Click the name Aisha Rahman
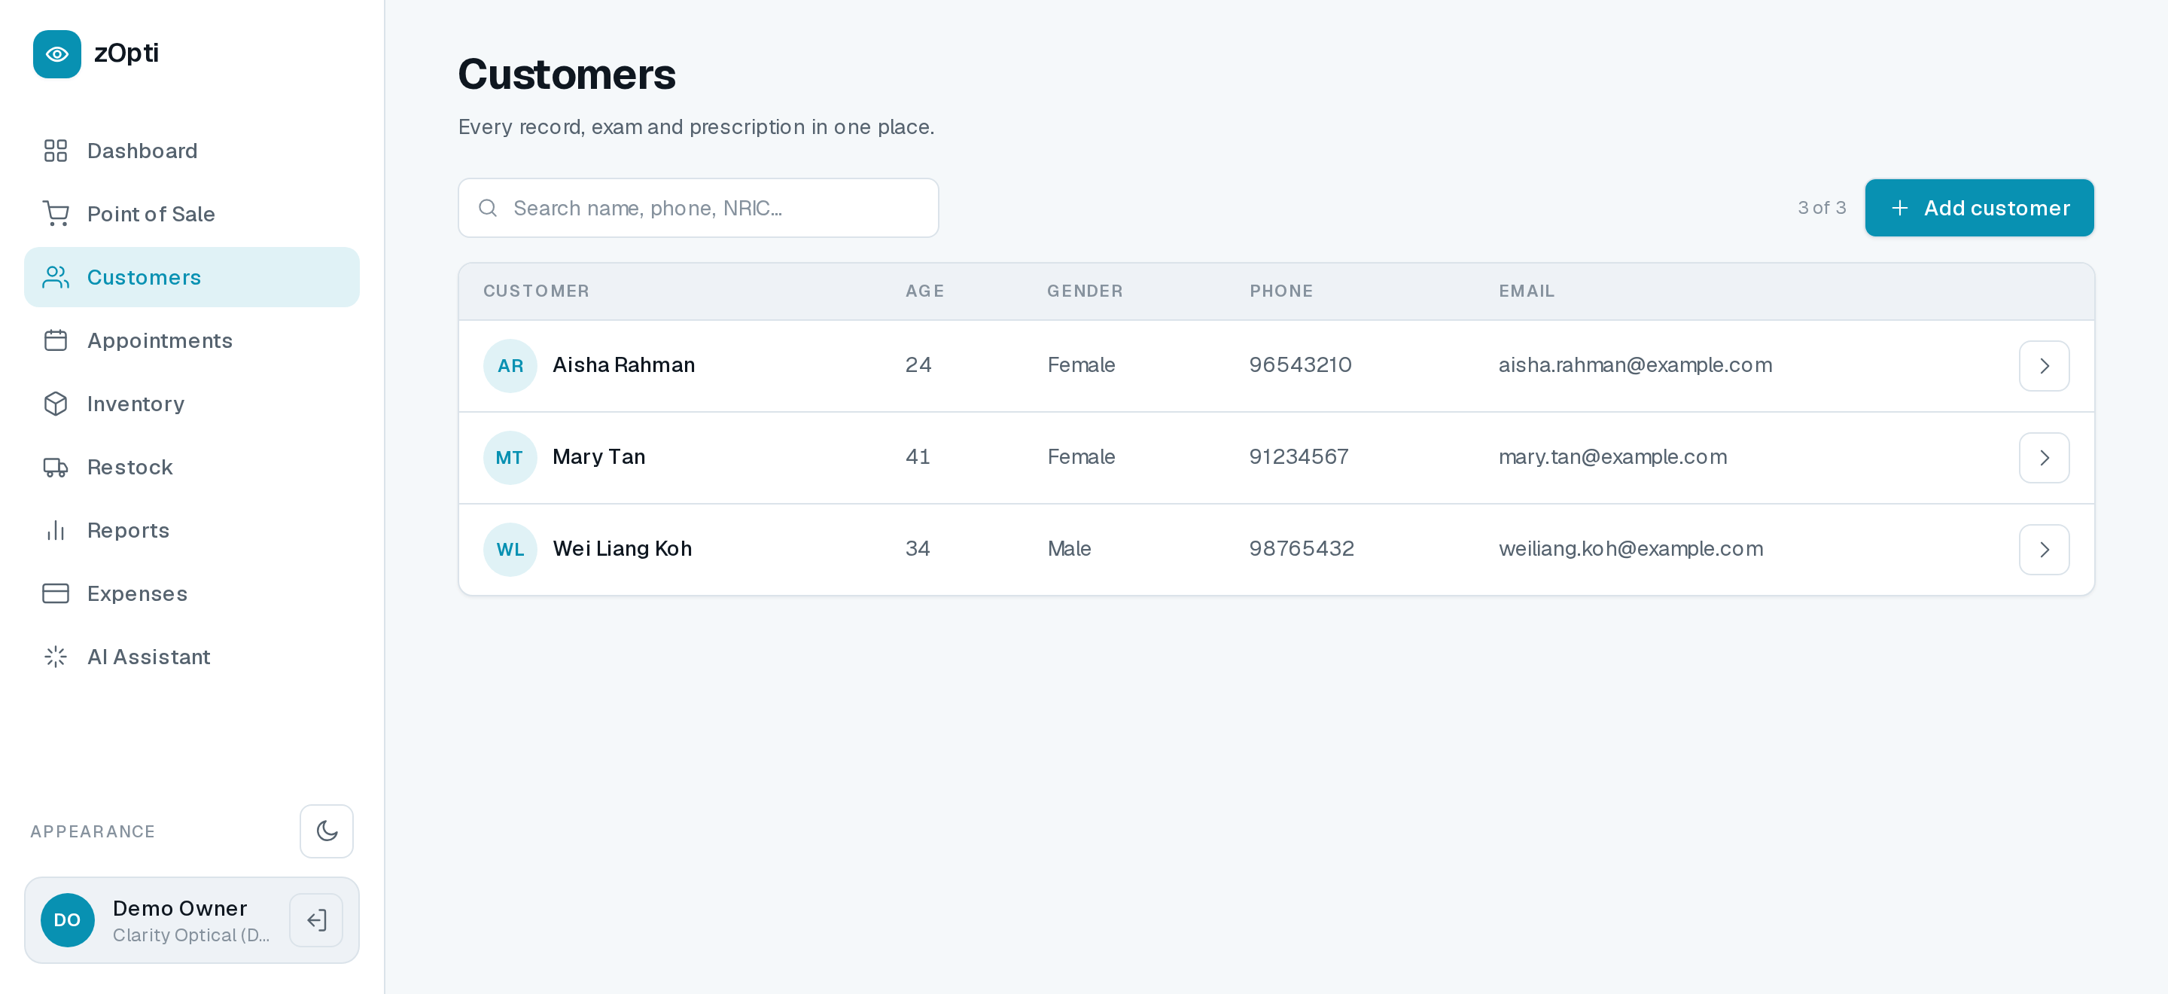2168x994 pixels. (x=623, y=364)
